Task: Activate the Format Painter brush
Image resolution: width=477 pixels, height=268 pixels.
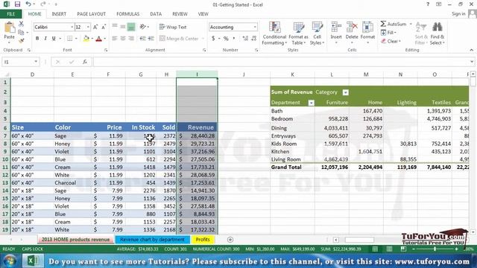Action: [x=21, y=40]
